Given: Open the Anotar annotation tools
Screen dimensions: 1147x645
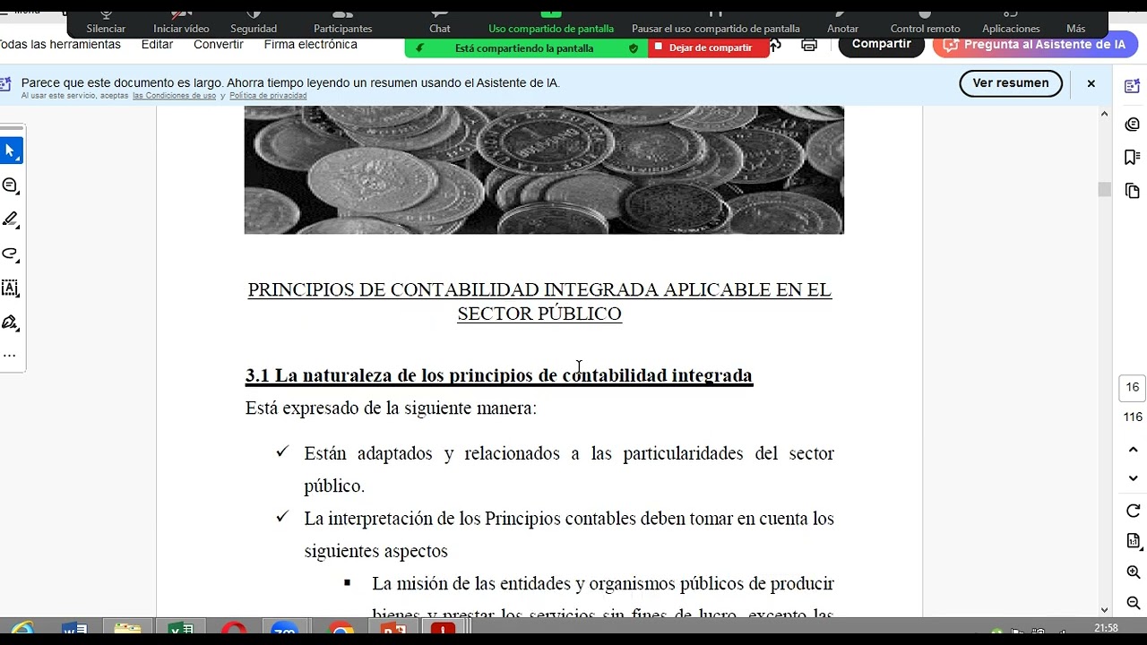Looking at the screenshot, I should pos(842,23).
